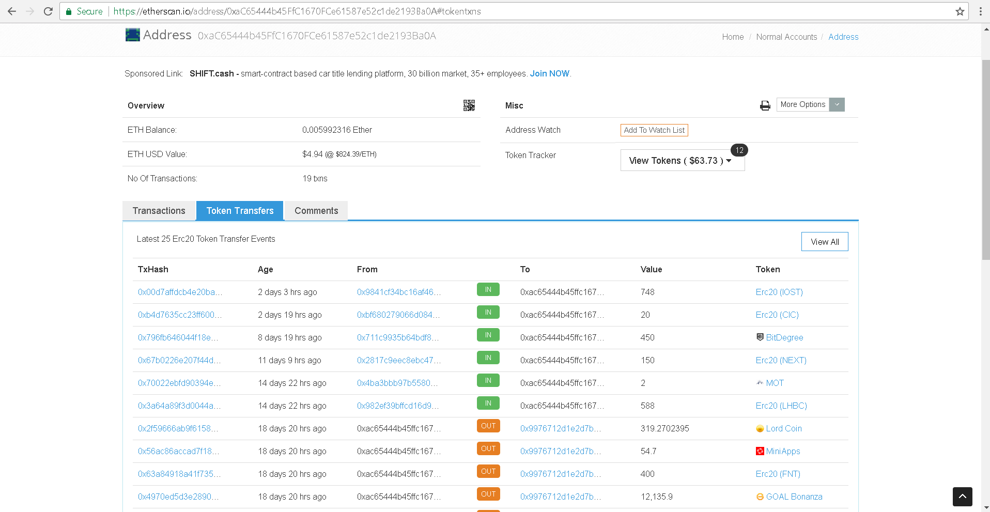Image resolution: width=990 pixels, height=512 pixels.
Task: Click the 12 token count badge
Action: tap(739, 150)
